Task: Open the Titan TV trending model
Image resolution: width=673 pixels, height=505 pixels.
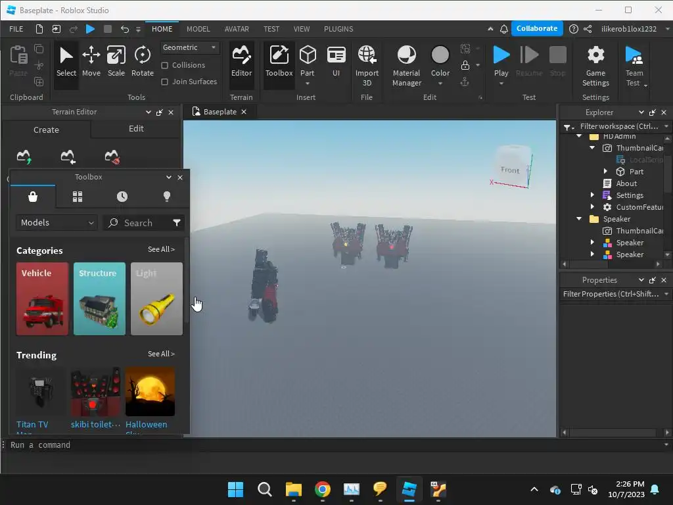Action: (40, 392)
